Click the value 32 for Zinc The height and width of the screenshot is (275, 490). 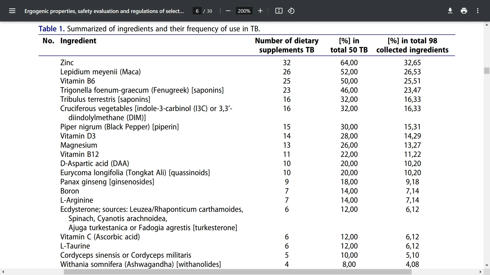(x=287, y=63)
